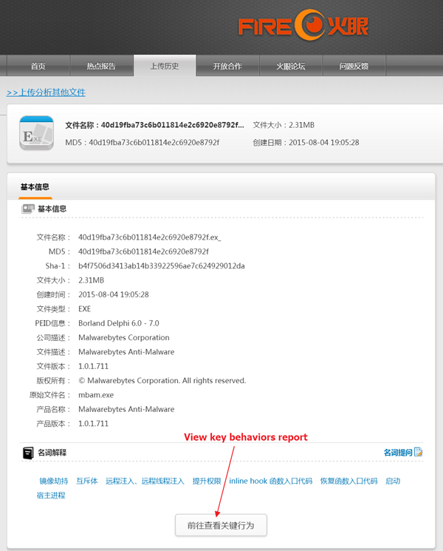Open the 启动 term link
This screenshot has width=443, height=551.
(x=393, y=481)
